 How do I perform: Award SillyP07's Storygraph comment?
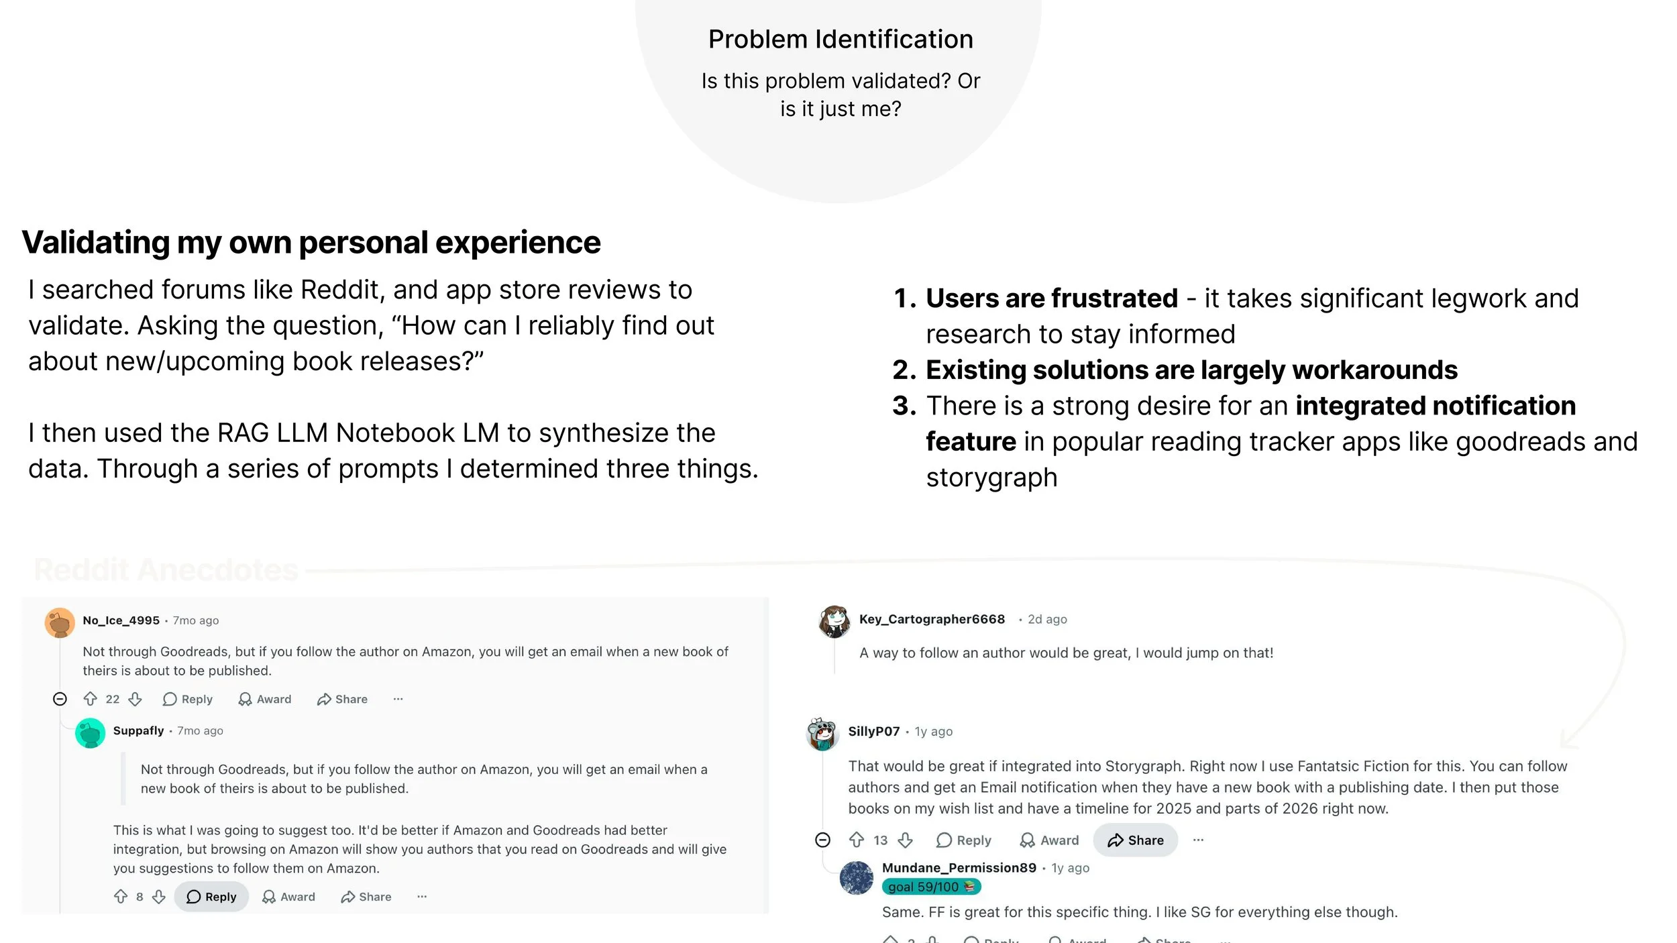click(1050, 840)
